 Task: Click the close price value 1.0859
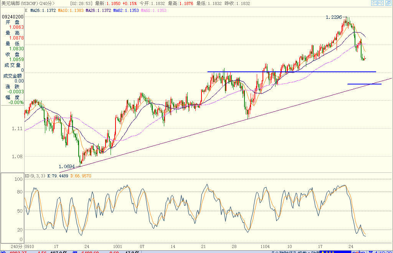coord(17,60)
